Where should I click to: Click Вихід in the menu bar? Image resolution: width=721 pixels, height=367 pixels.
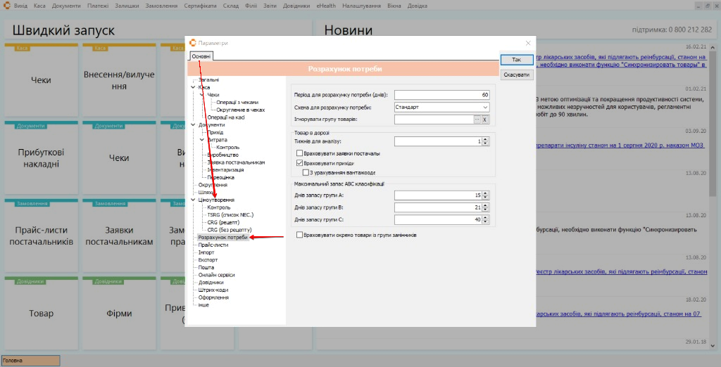pos(20,6)
